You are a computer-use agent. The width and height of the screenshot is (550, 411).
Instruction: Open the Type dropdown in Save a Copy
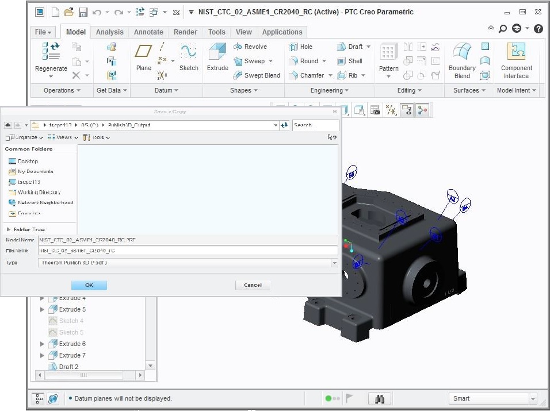click(334, 263)
